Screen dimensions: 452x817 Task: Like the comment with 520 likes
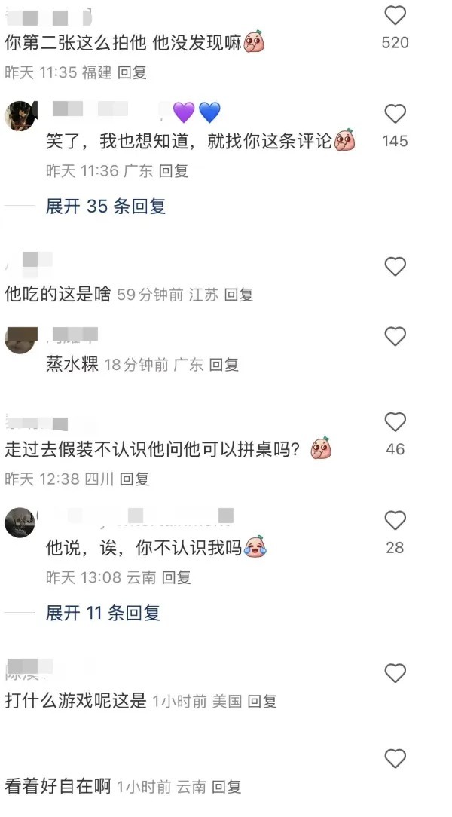395,15
